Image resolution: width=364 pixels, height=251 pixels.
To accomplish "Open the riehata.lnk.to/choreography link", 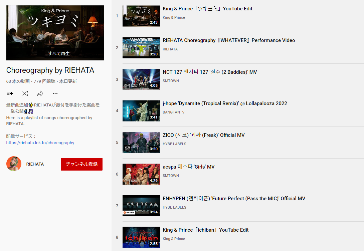I will (x=40, y=143).
